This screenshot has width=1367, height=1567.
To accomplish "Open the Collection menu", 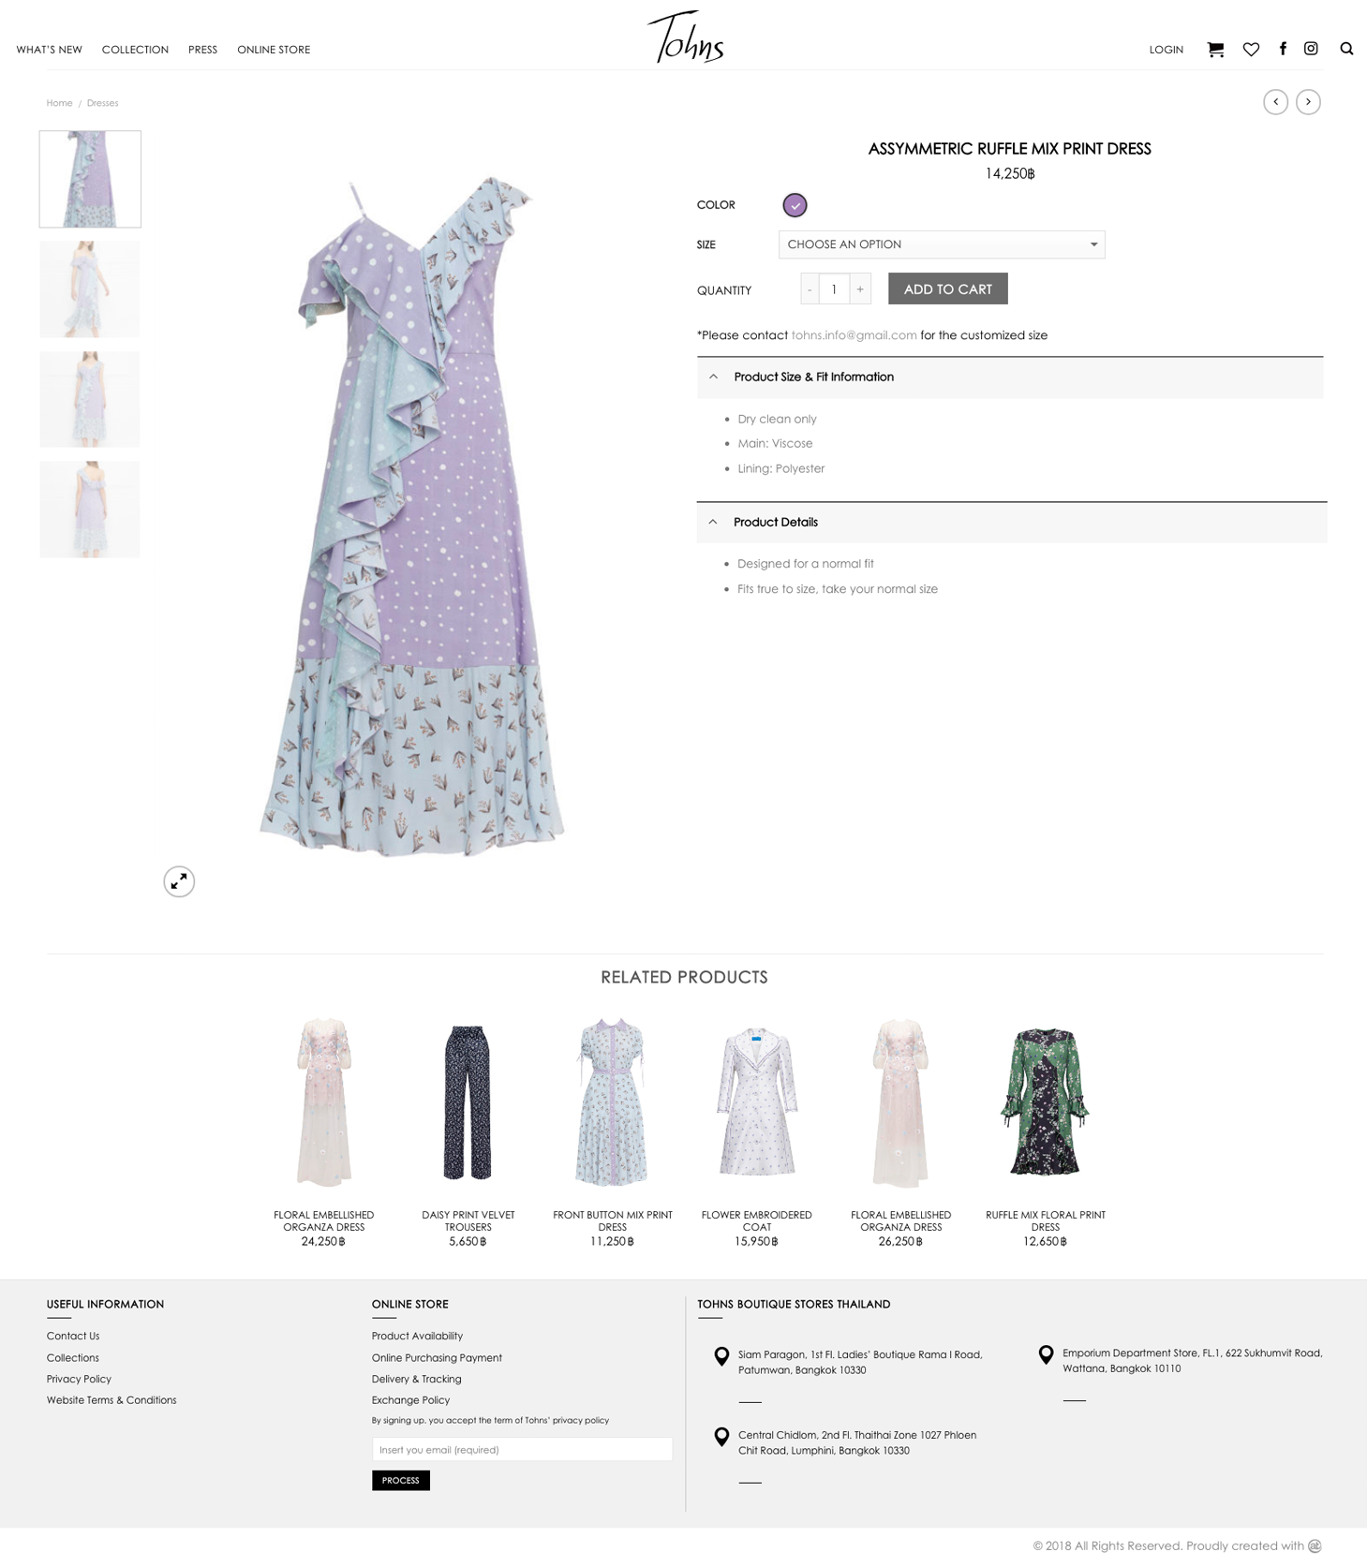I will [x=135, y=50].
